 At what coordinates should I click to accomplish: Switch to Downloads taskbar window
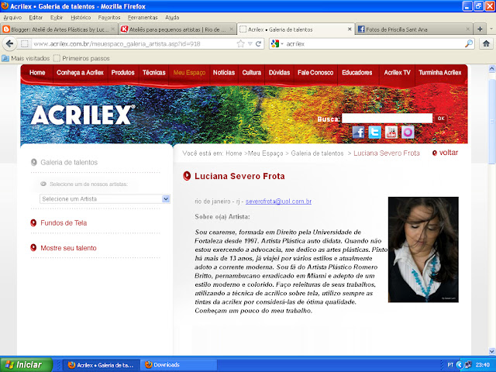(178, 365)
